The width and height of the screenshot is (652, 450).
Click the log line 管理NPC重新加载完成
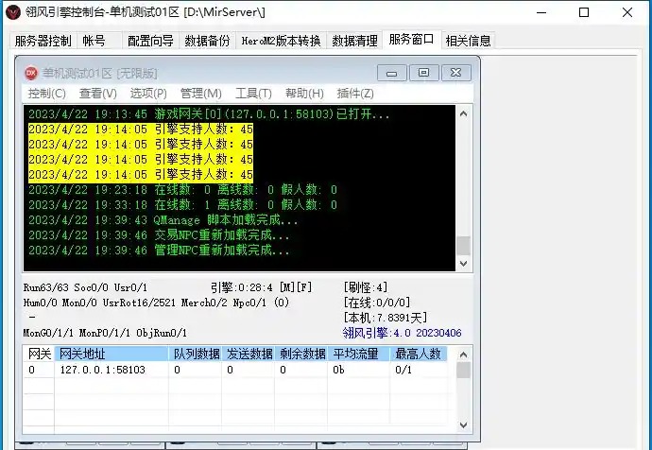point(159,251)
